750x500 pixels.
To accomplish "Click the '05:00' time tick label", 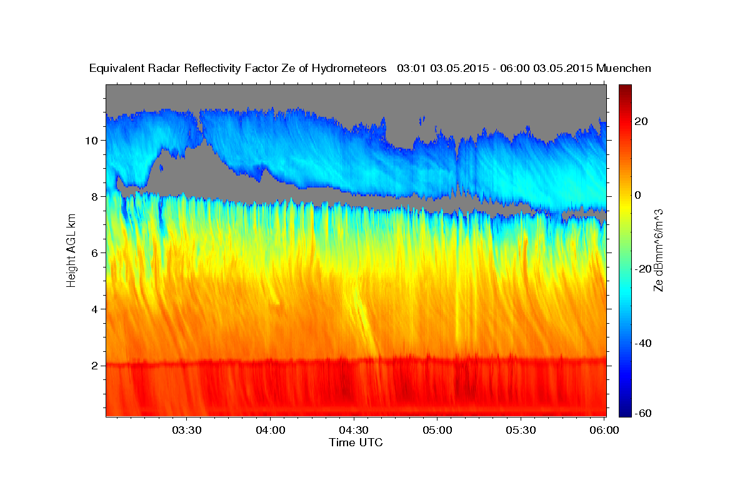I will click(437, 431).
